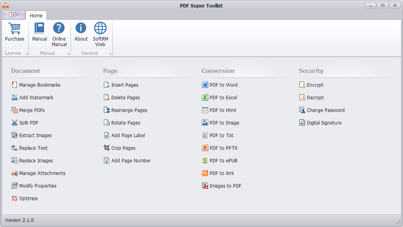Open the Manual book icon
This screenshot has height=227, width=403.
[39, 28]
